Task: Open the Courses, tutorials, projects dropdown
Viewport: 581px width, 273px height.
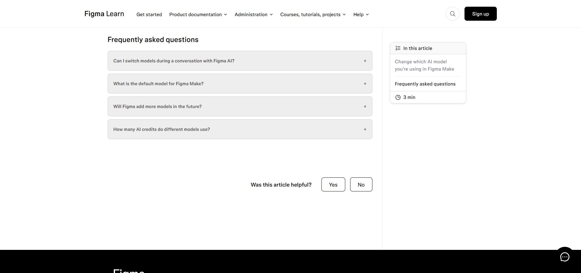Action: pos(313,15)
